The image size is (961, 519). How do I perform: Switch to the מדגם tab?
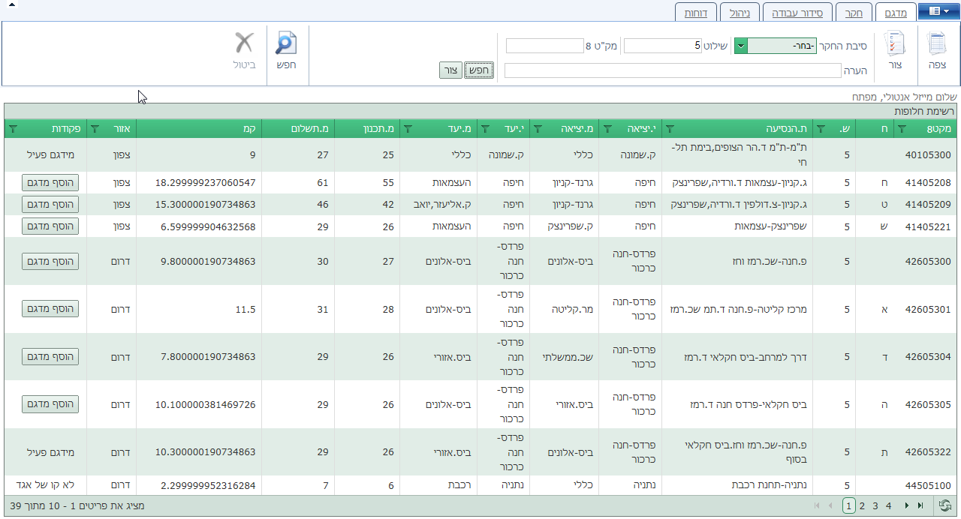[x=896, y=13]
